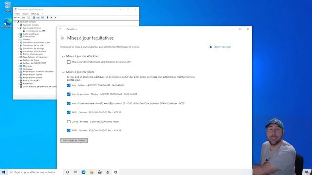Expand Contrôleurs de bus USB node

[18, 46]
